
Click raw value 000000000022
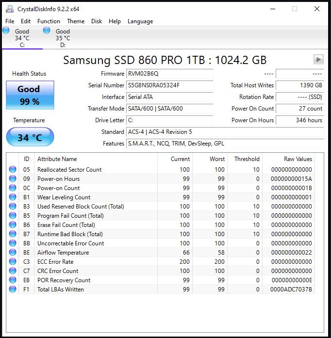coord(292,253)
